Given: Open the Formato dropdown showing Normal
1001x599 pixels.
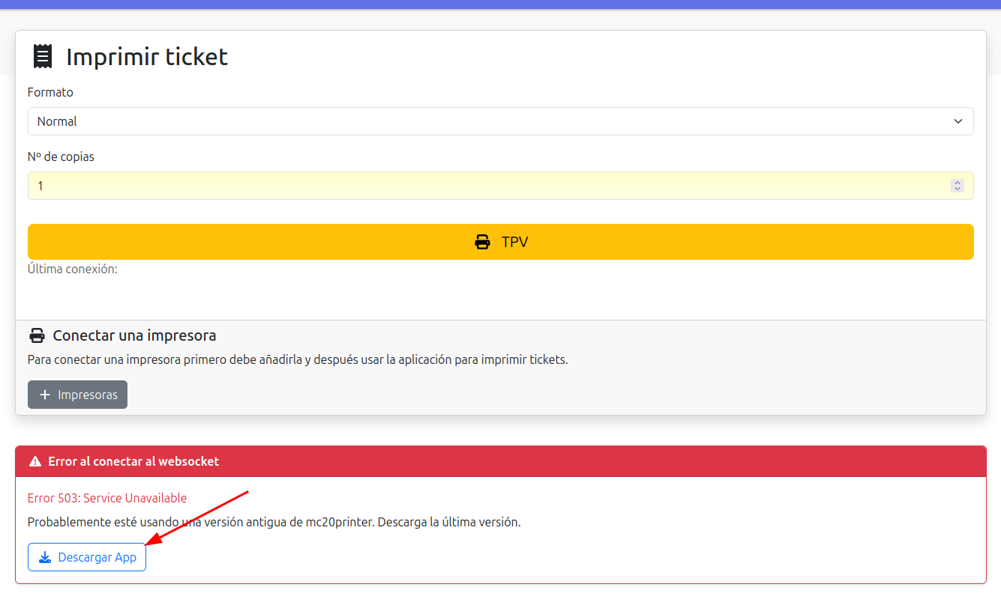Looking at the screenshot, I should tap(495, 121).
